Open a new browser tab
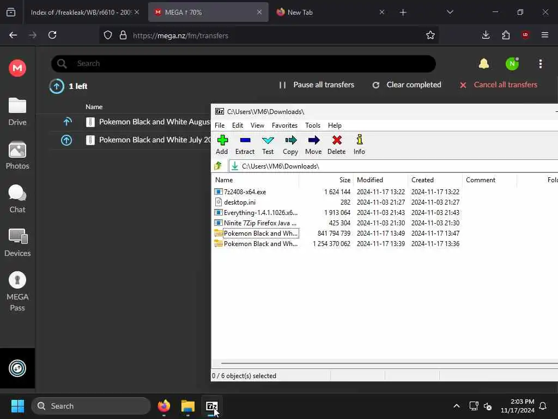Viewport: 558px width, 419px height. tap(403, 13)
